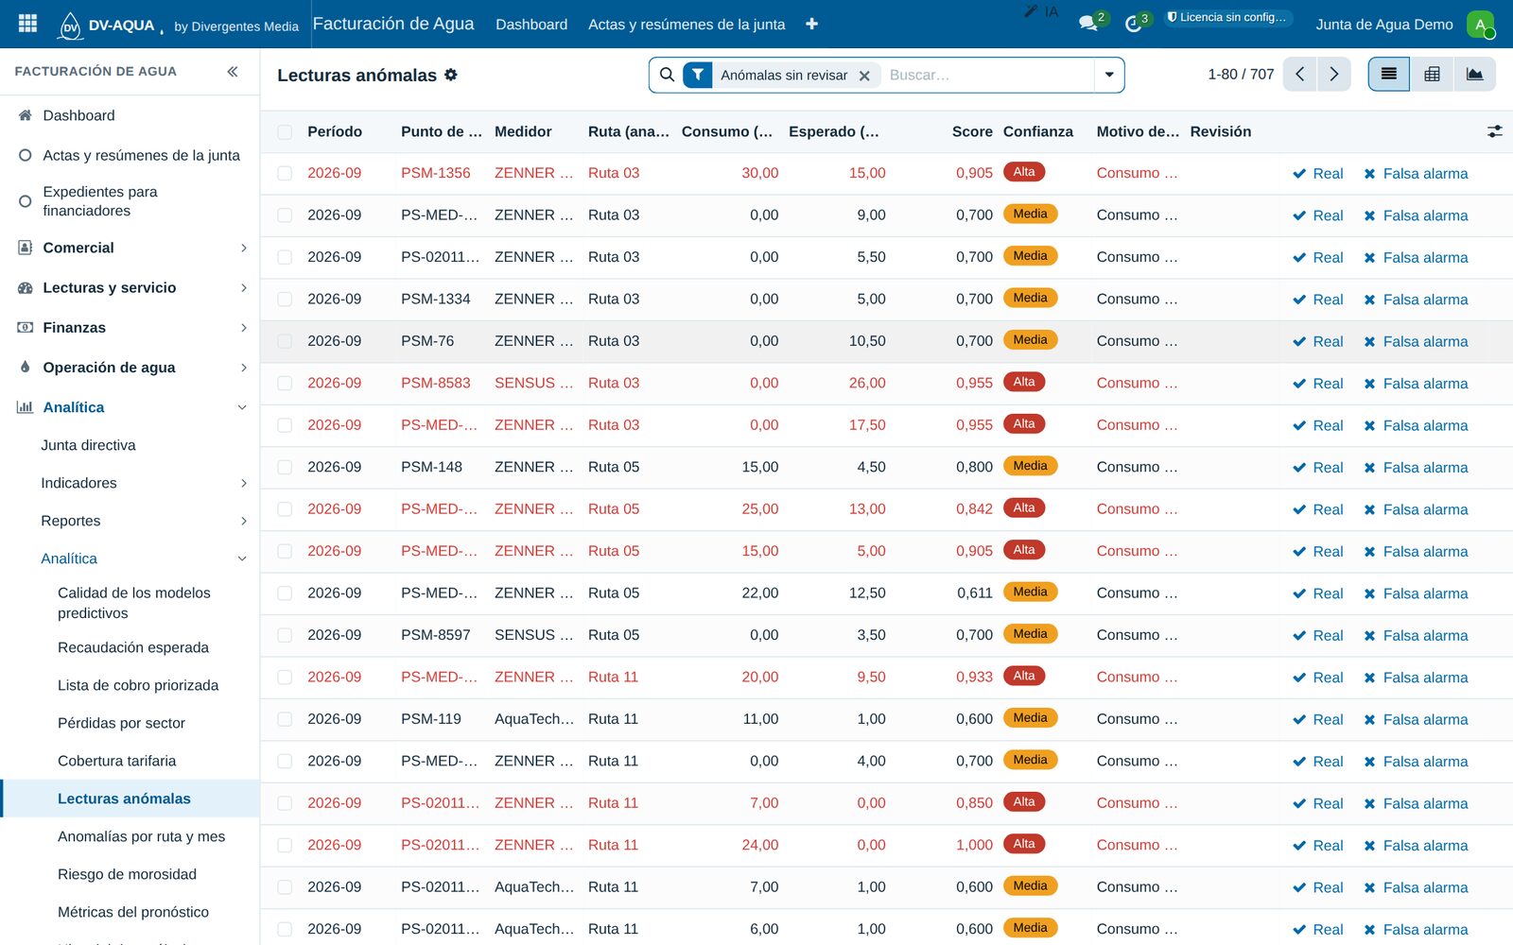Click the user avatar A
The image size is (1513, 945).
pyautogui.click(x=1480, y=25)
